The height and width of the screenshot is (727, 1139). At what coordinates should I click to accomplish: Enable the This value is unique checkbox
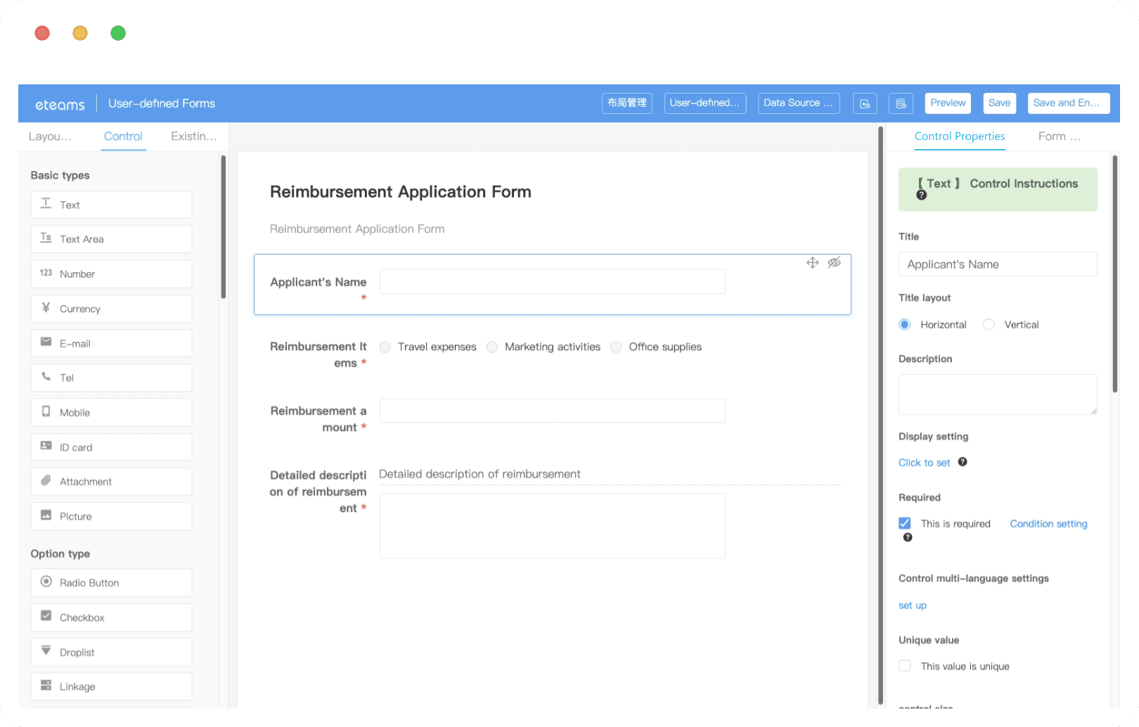click(x=905, y=666)
